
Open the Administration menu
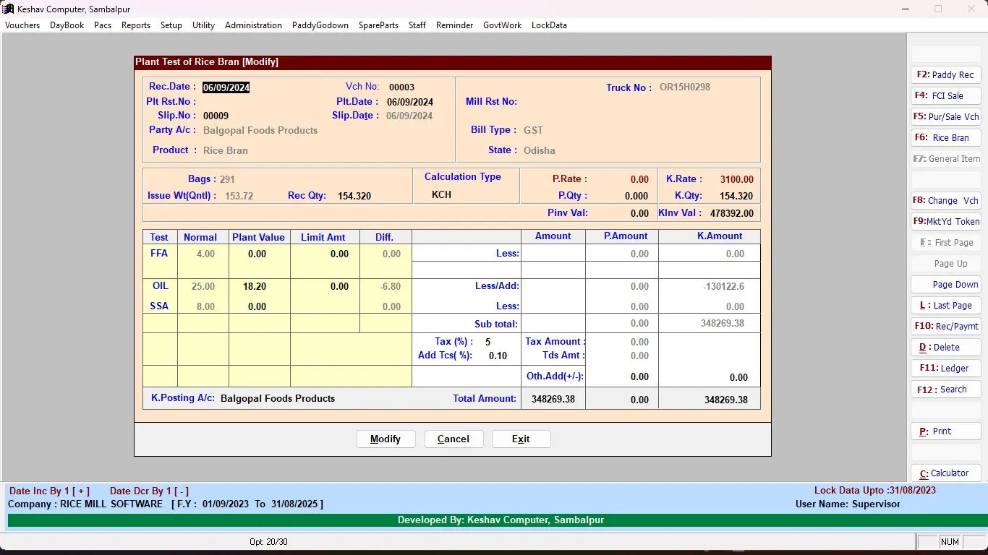253,25
